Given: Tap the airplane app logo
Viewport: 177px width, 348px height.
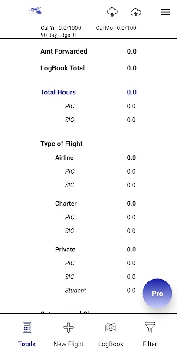Looking at the screenshot, I should coord(36,10).
